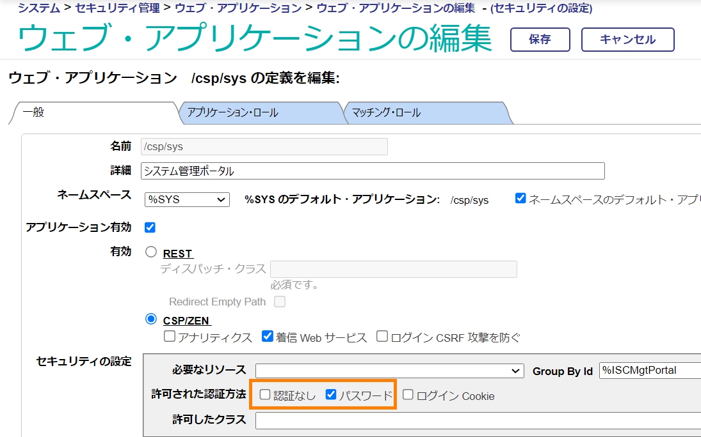This screenshot has height=437, width=701.
Task: Click the キャンセル button
Action: [x=627, y=40]
